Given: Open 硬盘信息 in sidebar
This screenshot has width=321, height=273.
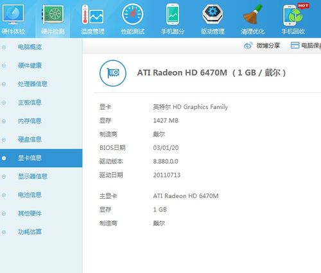Looking at the screenshot, I should click(30, 140).
